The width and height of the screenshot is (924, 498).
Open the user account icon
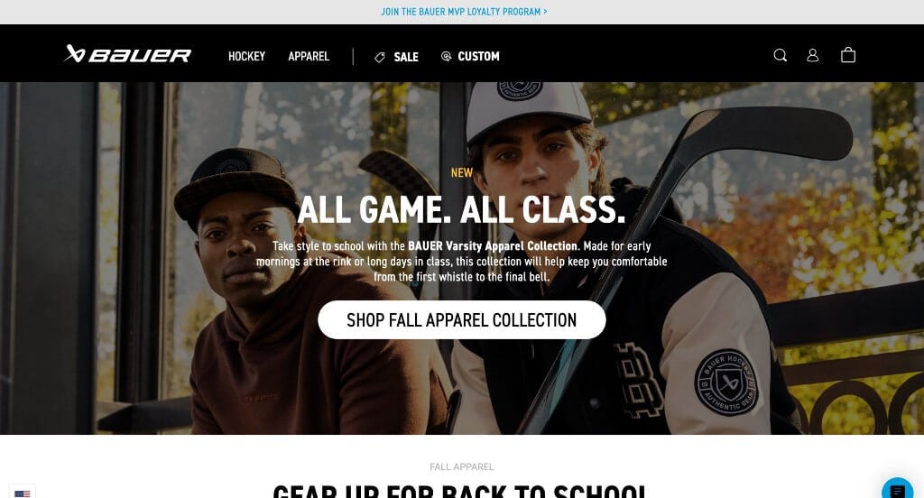point(813,55)
